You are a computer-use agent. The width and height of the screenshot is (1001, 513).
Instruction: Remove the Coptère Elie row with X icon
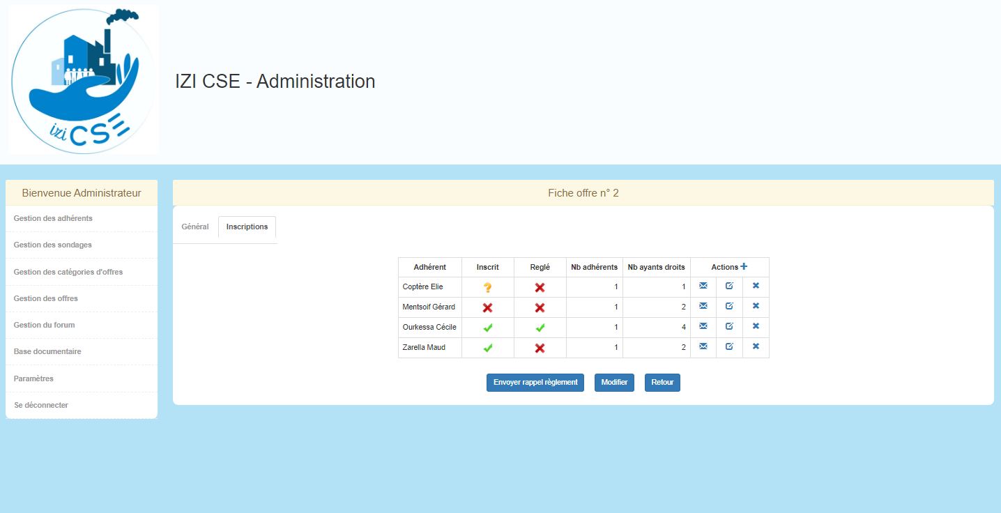756,286
